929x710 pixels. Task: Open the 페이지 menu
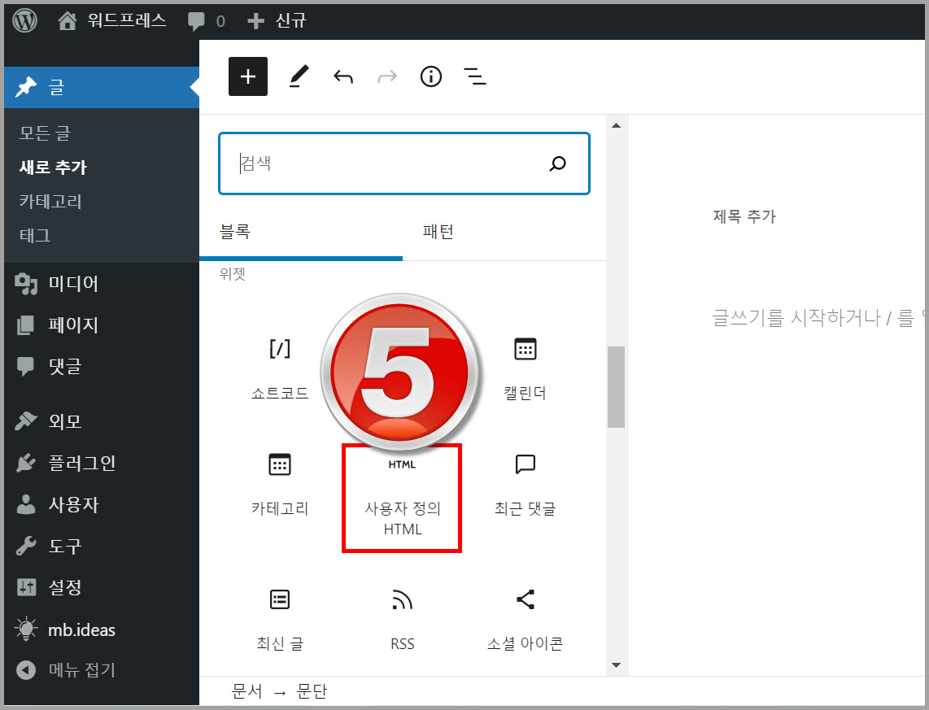pyautogui.click(x=102, y=325)
